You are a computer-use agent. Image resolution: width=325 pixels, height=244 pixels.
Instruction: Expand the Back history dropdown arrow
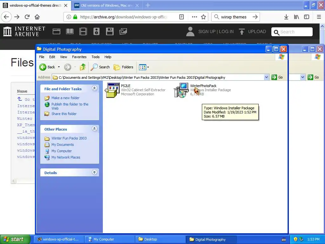[x=59, y=67]
